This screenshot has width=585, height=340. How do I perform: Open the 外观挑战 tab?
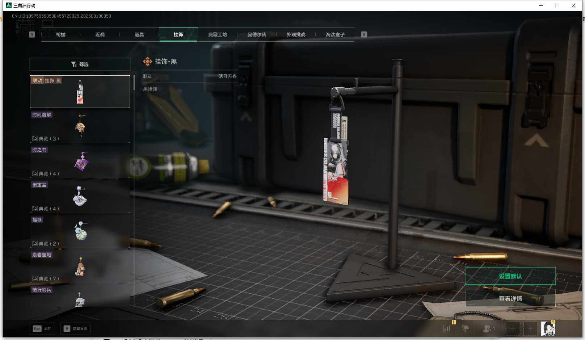click(x=296, y=34)
